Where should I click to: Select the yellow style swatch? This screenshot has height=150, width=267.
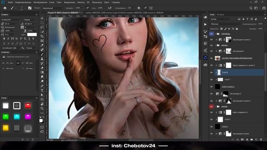[5, 128]
